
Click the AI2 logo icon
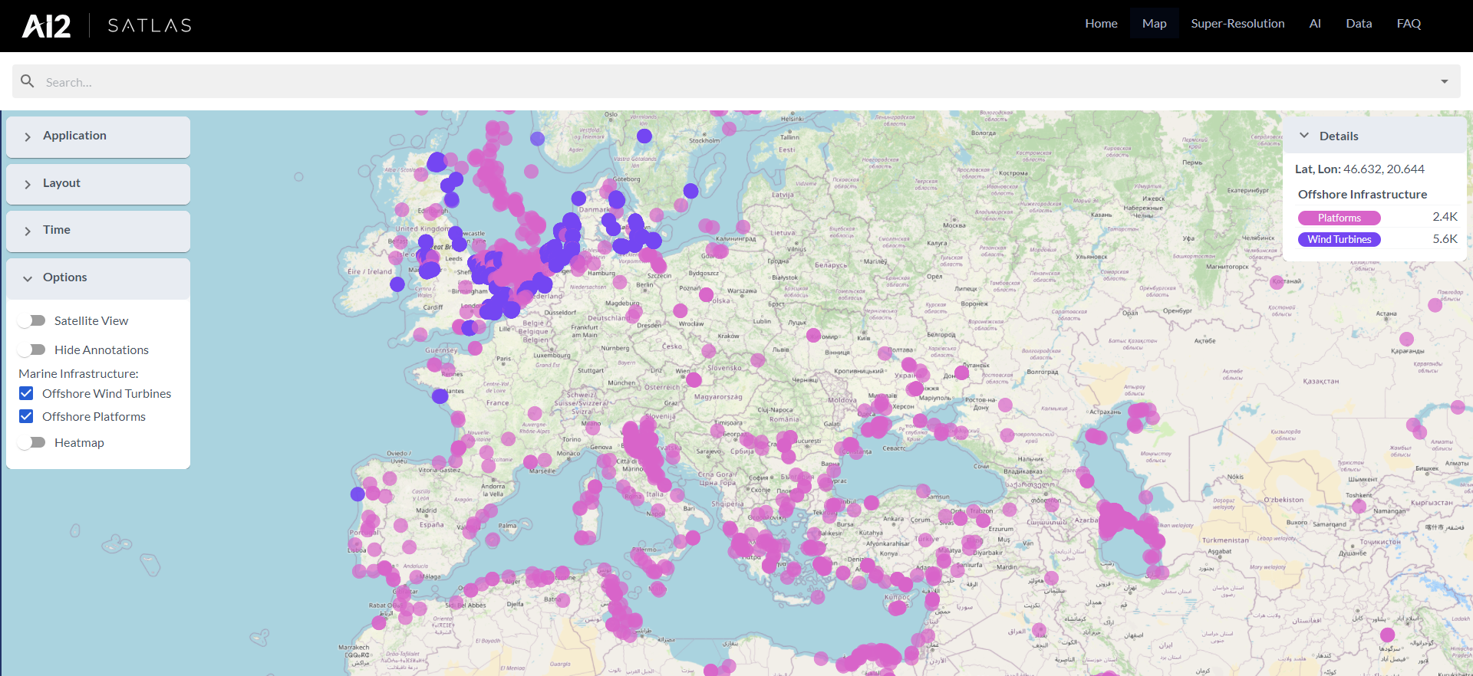[46, 26]
